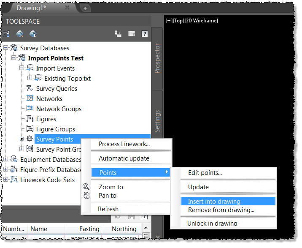Select Refresh in the context menu
Screen dimensions: 302x248
(131, 209)
